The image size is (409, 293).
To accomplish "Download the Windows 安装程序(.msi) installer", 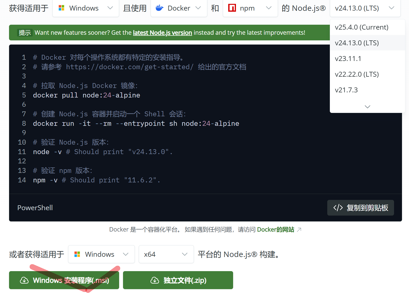I will [64, 280].
